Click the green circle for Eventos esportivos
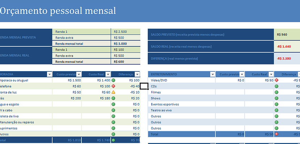Screen dimensions: 300x144 click(x=276, y=104)
